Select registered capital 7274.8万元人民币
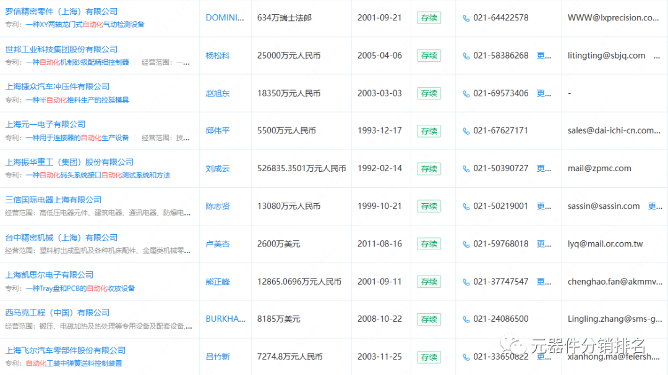The height and width of the screenshot is (375, 668). tap(289, 356)
